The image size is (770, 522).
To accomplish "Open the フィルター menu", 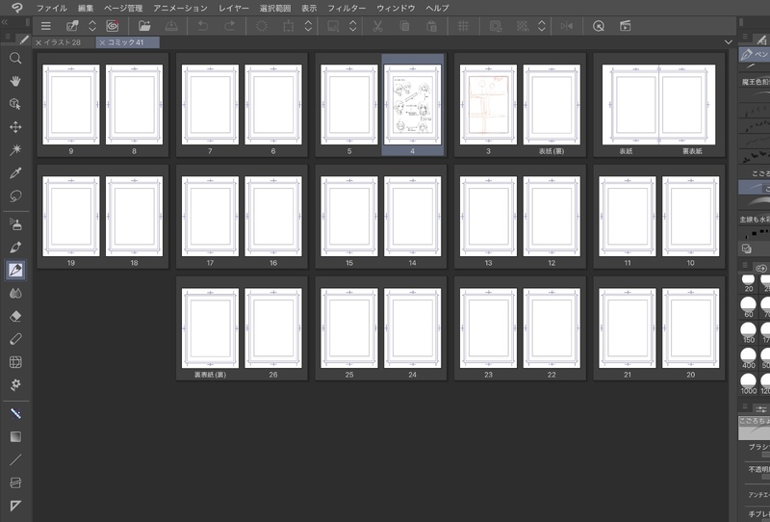I will click(346, 8).
